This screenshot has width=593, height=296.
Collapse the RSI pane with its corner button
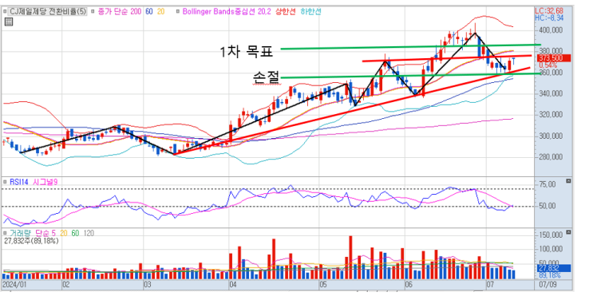tap(568, 181)
